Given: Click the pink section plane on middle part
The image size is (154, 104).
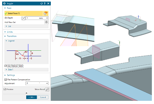Looking at the screenshot, I should coord(96,52).
